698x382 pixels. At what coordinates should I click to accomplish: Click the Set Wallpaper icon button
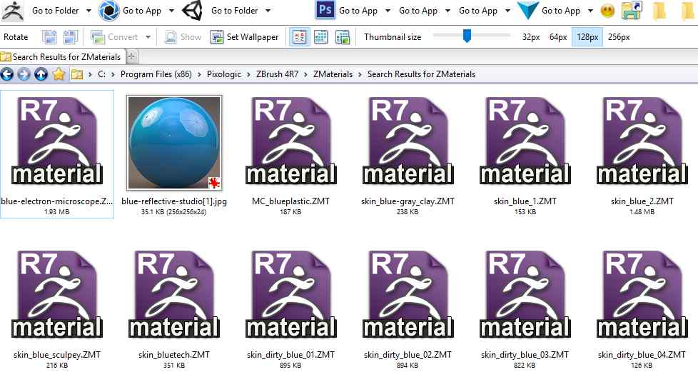[x=217, y=37]
